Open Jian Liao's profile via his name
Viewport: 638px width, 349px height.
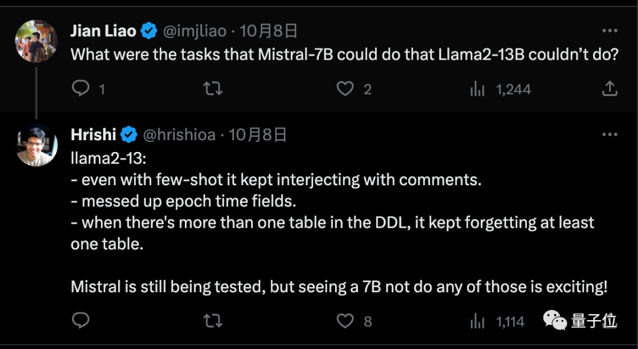point(102,31)
